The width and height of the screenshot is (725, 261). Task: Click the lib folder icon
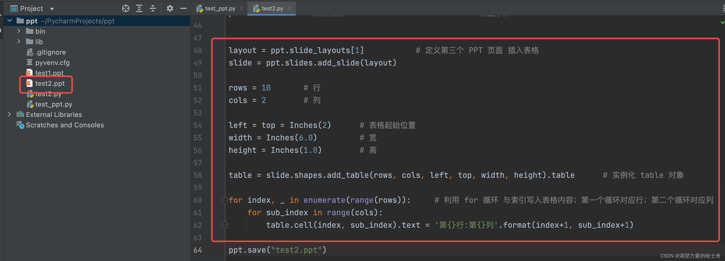pos(30,41)
